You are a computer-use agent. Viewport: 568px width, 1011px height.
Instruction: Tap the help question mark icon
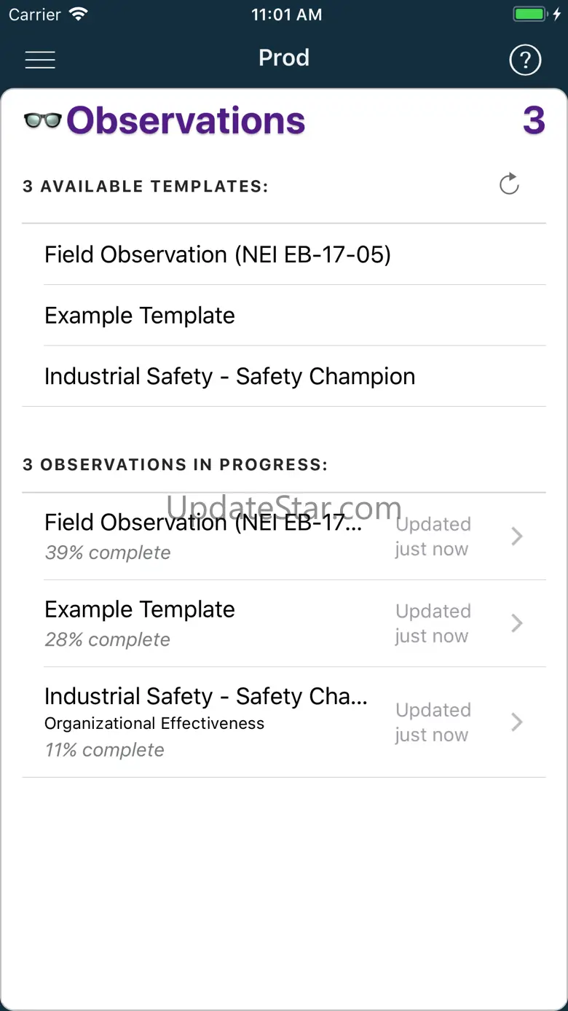[525, 60]
